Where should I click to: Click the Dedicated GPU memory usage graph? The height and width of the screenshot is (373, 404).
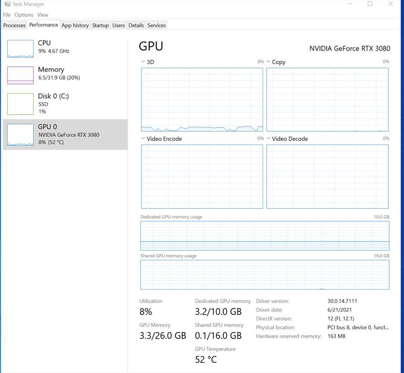tap(265, 236)
